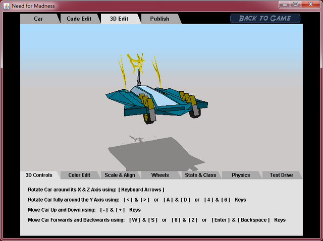
Task: Go to Stats & Class sub-tab
Action: click(200, 175)
